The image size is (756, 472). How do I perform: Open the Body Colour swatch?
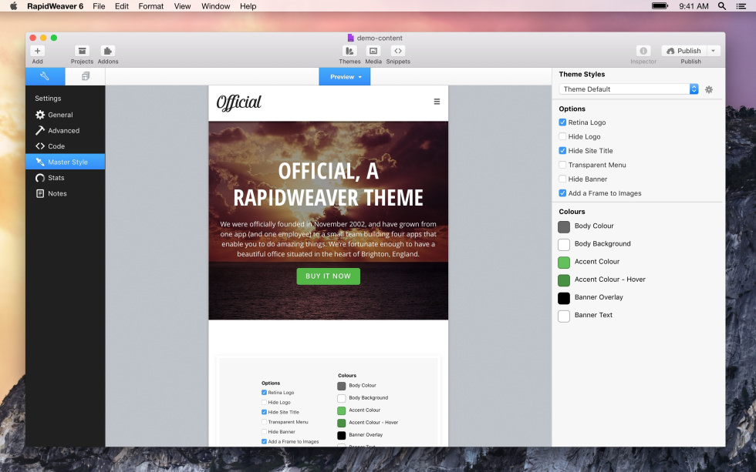(564, 226)
